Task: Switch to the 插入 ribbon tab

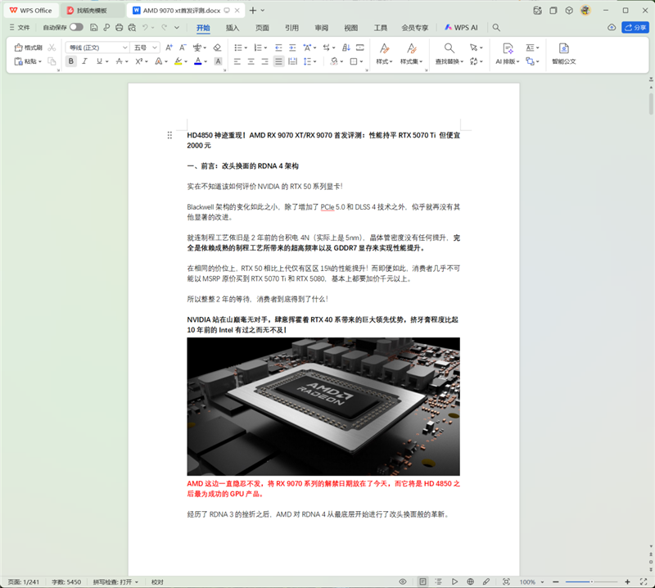Action: coord(232,27)
